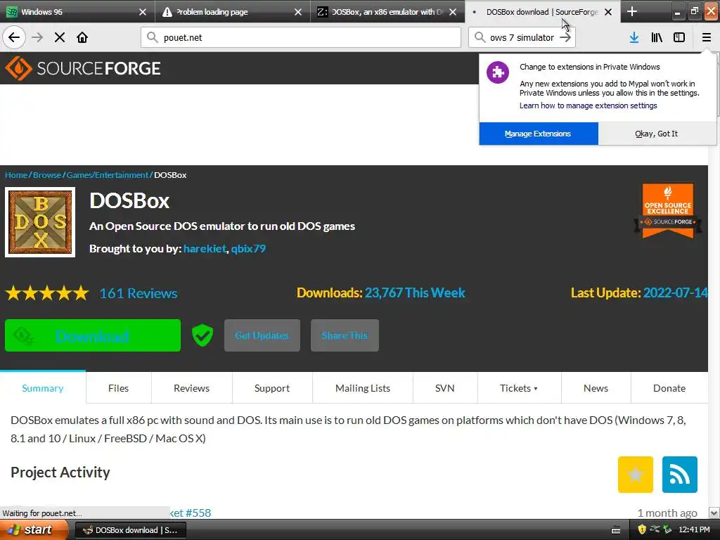Open the home page icon
The height and width of the screenshot is (540, 720).
click(82, 37)
